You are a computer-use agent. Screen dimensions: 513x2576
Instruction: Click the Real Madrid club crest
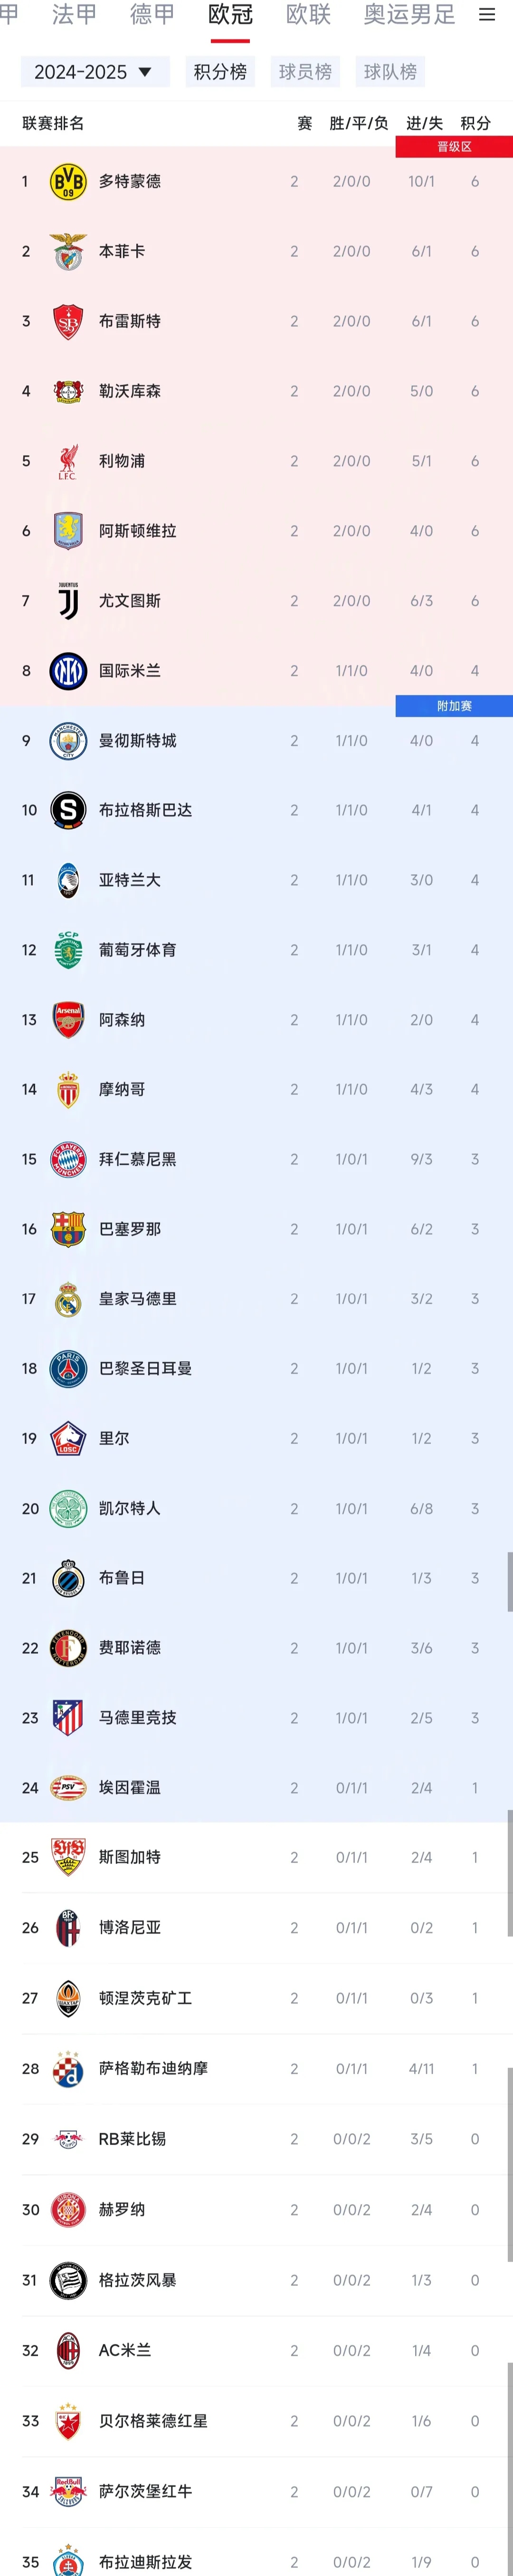68,1299
